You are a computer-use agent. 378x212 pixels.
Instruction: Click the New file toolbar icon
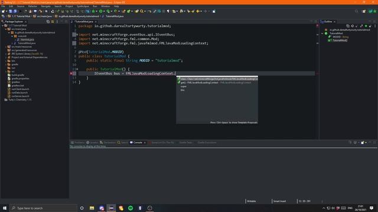3,11
